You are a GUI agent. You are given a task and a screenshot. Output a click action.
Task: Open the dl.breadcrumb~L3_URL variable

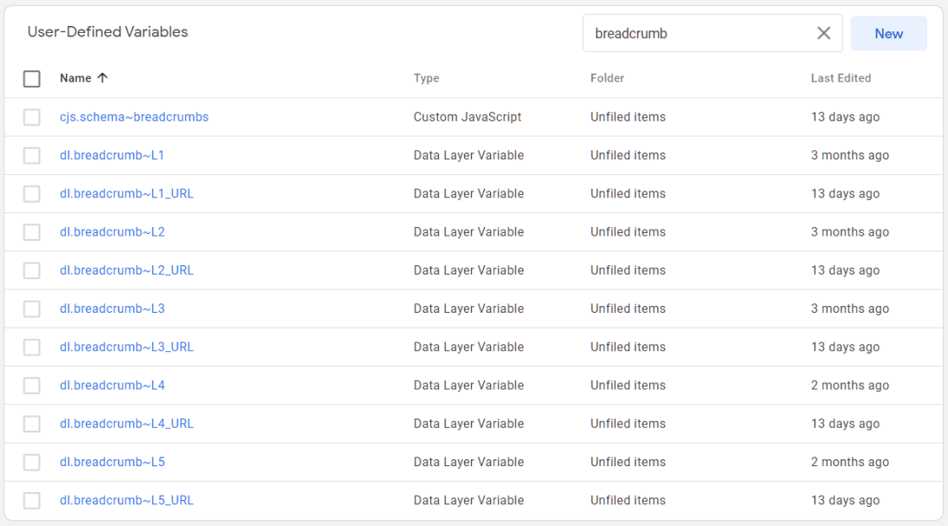pos(126,347)
